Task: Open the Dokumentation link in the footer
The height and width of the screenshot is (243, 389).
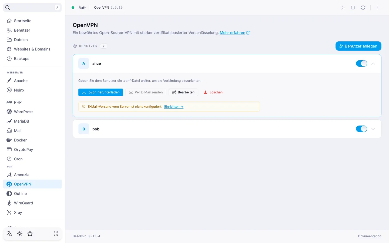Action: (370, 236)
